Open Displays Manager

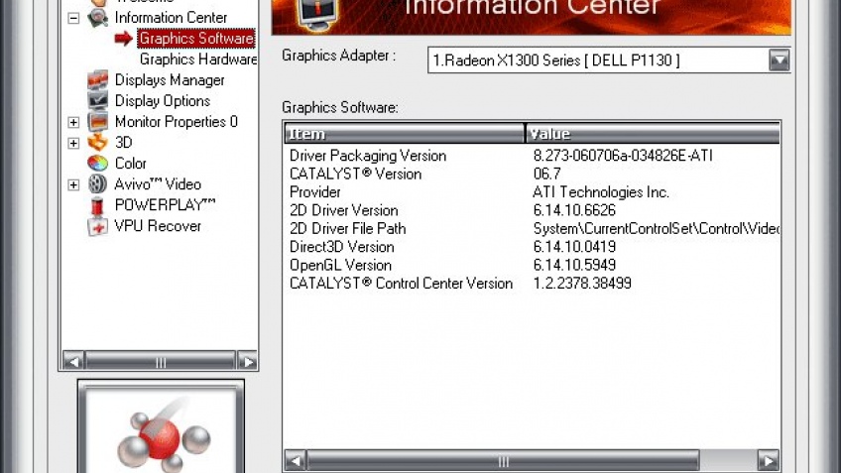pos(170,80)
